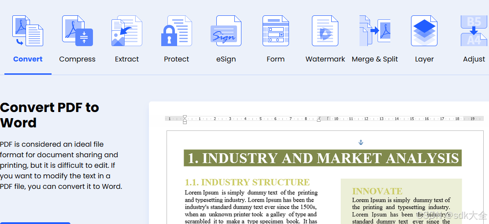Click the Compress PDF icon
The image size is (489, 224).
point(78,31)
